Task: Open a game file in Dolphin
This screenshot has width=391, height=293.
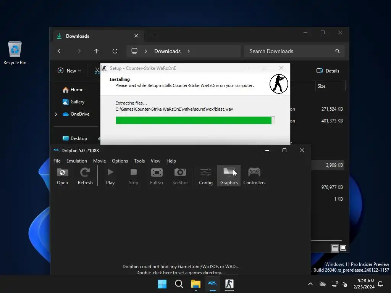Action: (x=62, y=176)
